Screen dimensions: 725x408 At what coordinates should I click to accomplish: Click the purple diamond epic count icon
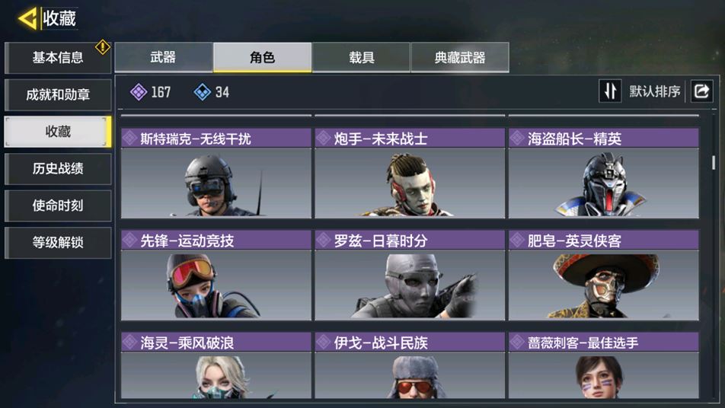click(x=139, y=92)
